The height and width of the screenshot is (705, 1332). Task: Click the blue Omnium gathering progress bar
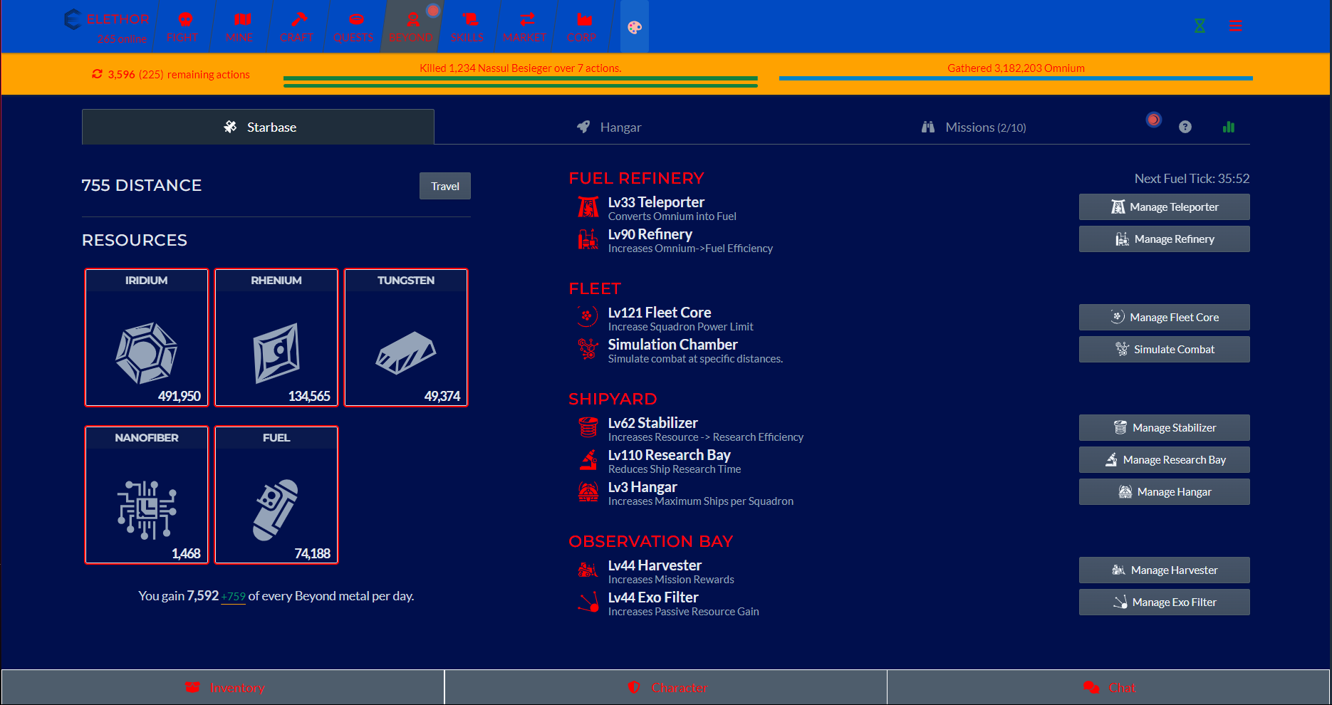[x=1016, y=78]
